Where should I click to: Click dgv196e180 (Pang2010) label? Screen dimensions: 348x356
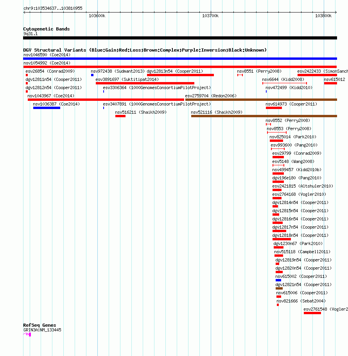[297, 178]
